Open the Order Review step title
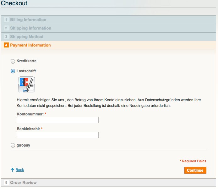This screenshot has height=189, width=218. pyautogui.click(x=24, y=183)
